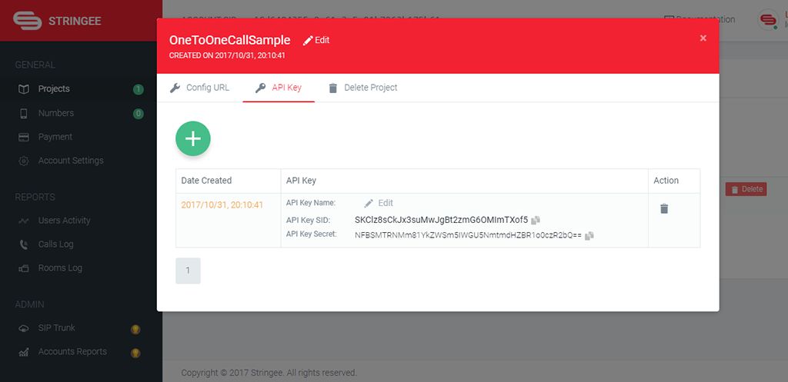Screen dimensions: 788x382
Task: Delete the API key using trash icon
Action: pos(664,208)
